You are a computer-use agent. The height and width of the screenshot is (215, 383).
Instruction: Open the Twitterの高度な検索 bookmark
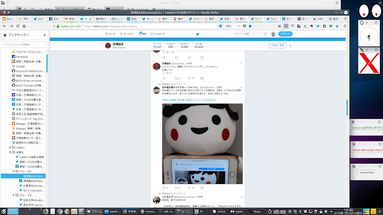pos(30,157)
